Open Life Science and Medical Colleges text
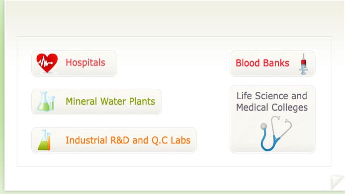 [x=272, y=102]
